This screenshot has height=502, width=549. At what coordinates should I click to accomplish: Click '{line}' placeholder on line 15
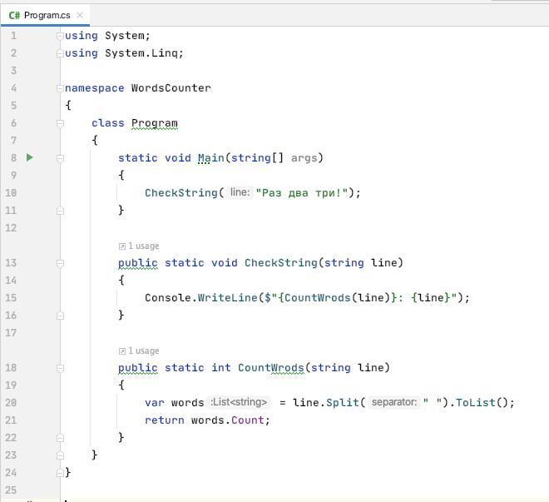click(431, 298)
